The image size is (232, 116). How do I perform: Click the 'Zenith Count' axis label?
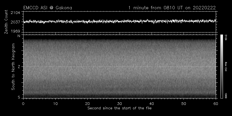[x=6, y=22]
